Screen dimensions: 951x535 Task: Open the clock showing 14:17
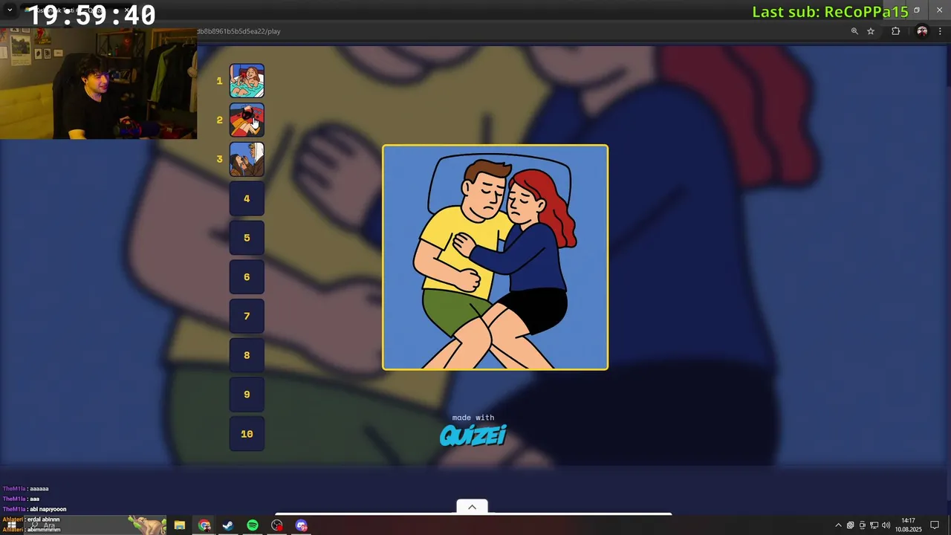point(908,525)
